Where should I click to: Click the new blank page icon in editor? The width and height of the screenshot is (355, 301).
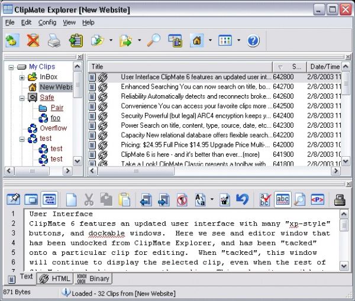[x=71, y=199]
